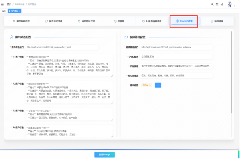The image size is (241, 159).
Task: Click the AGI移动端 breadcrumb item
Action: pyautogui.click(x=20, y=4)
